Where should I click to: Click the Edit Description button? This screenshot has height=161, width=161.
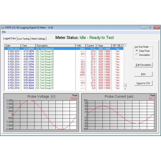tap(143, 65)
